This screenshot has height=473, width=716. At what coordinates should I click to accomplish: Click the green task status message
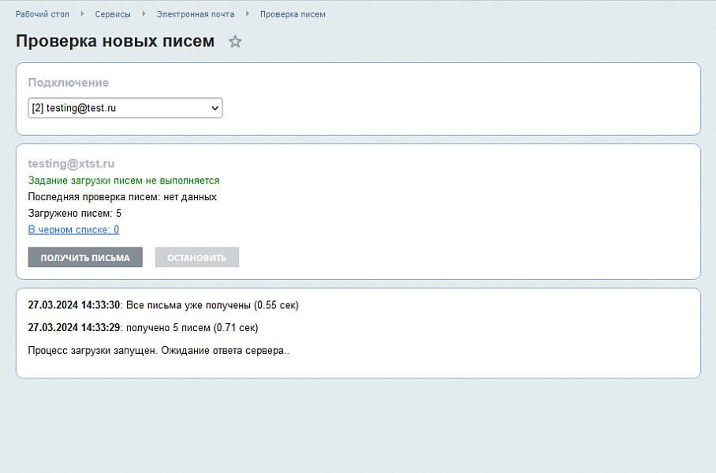click(124, 181)
